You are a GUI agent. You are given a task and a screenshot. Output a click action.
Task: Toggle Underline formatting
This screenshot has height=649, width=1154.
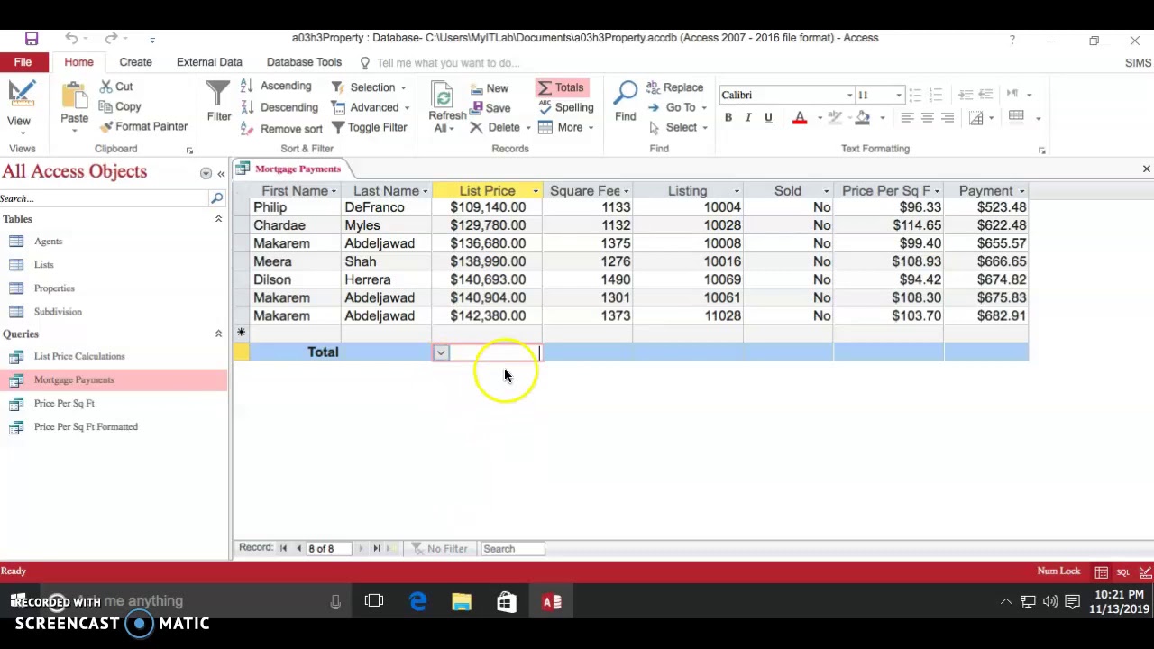click(x=768, y=118)
